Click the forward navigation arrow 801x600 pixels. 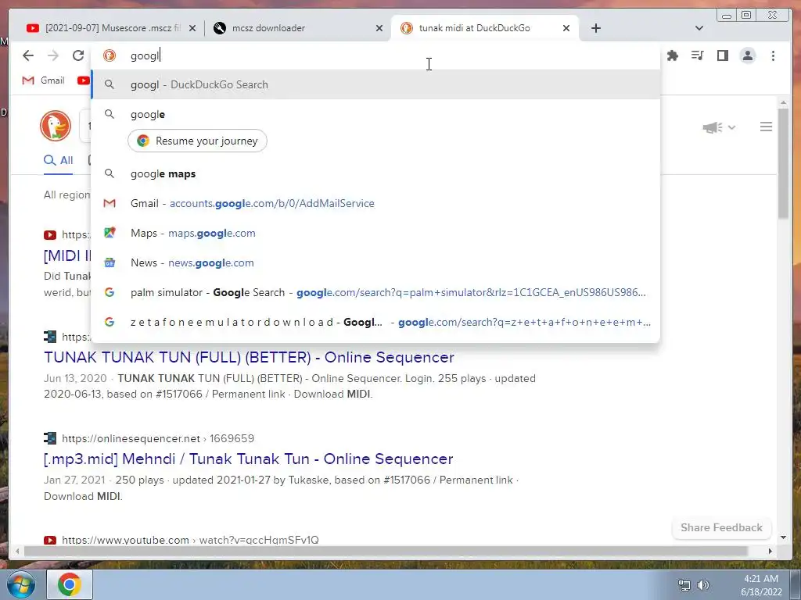(53, 55)
